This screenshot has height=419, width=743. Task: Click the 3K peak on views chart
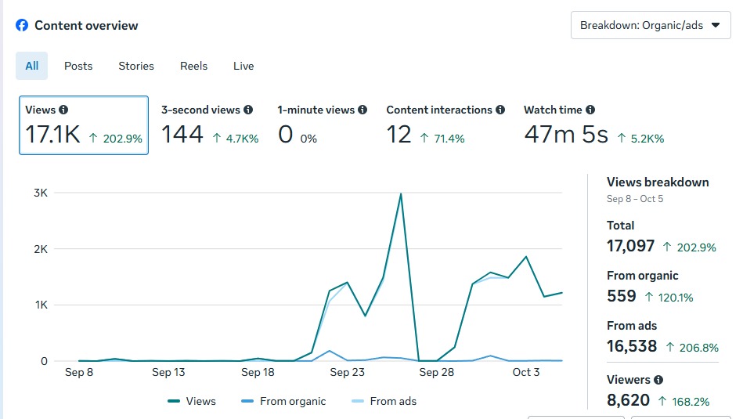pos(401,193)
